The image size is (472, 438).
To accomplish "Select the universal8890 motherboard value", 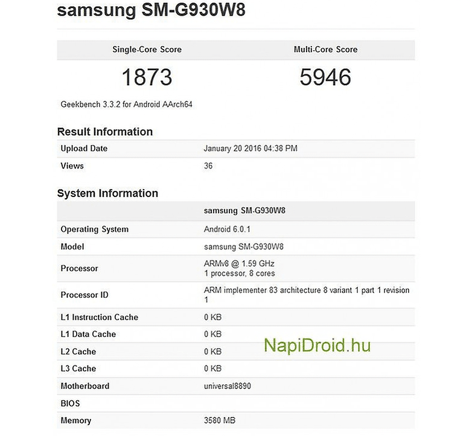I will pyautogui.click(x=228, y=386).
